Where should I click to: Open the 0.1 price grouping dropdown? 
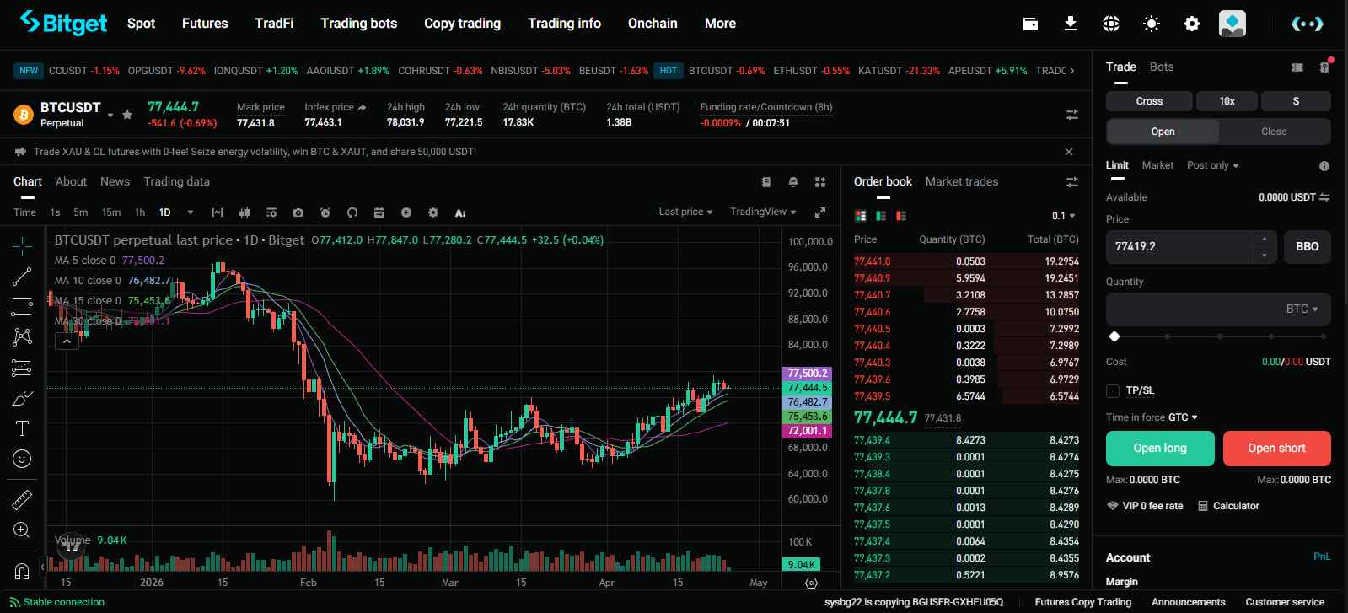(1064, 216)
